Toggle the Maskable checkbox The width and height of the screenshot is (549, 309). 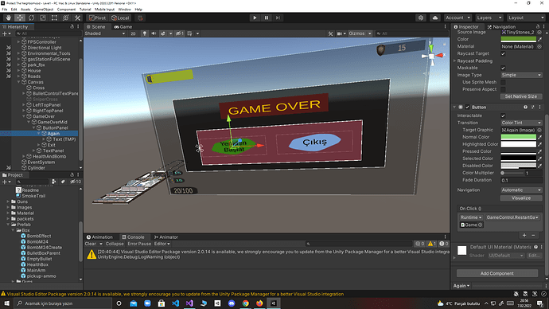tap(503, 68)
